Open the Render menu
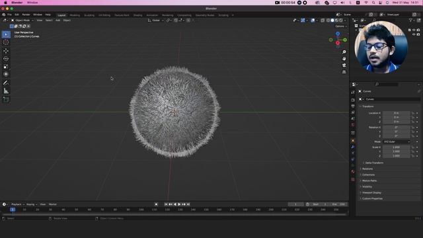 [x=26, y=15]
